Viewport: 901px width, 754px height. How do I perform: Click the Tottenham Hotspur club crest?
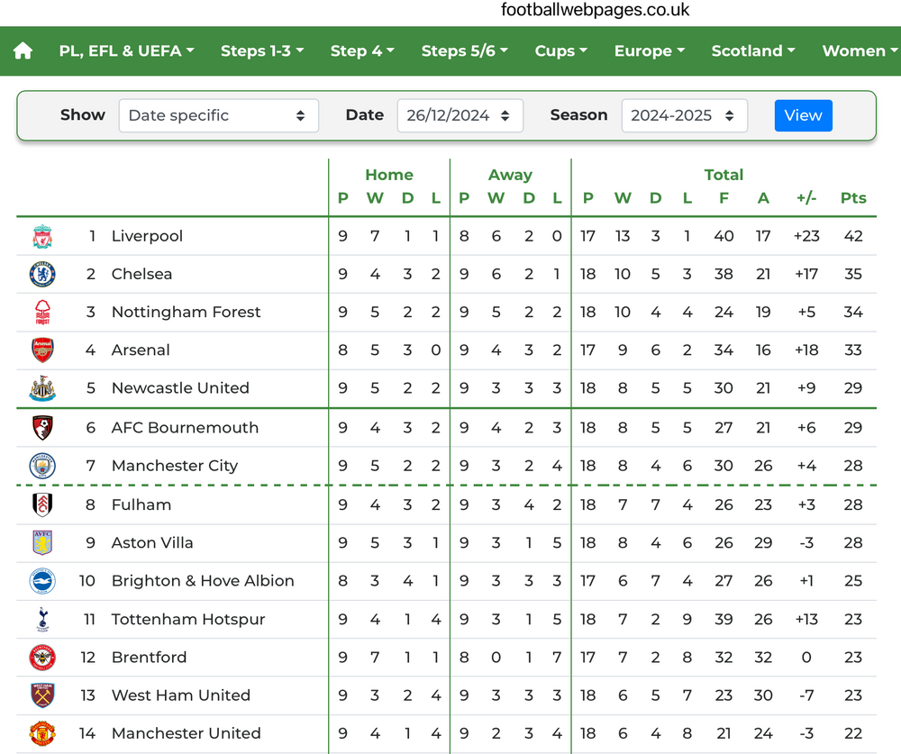(42, 620)
